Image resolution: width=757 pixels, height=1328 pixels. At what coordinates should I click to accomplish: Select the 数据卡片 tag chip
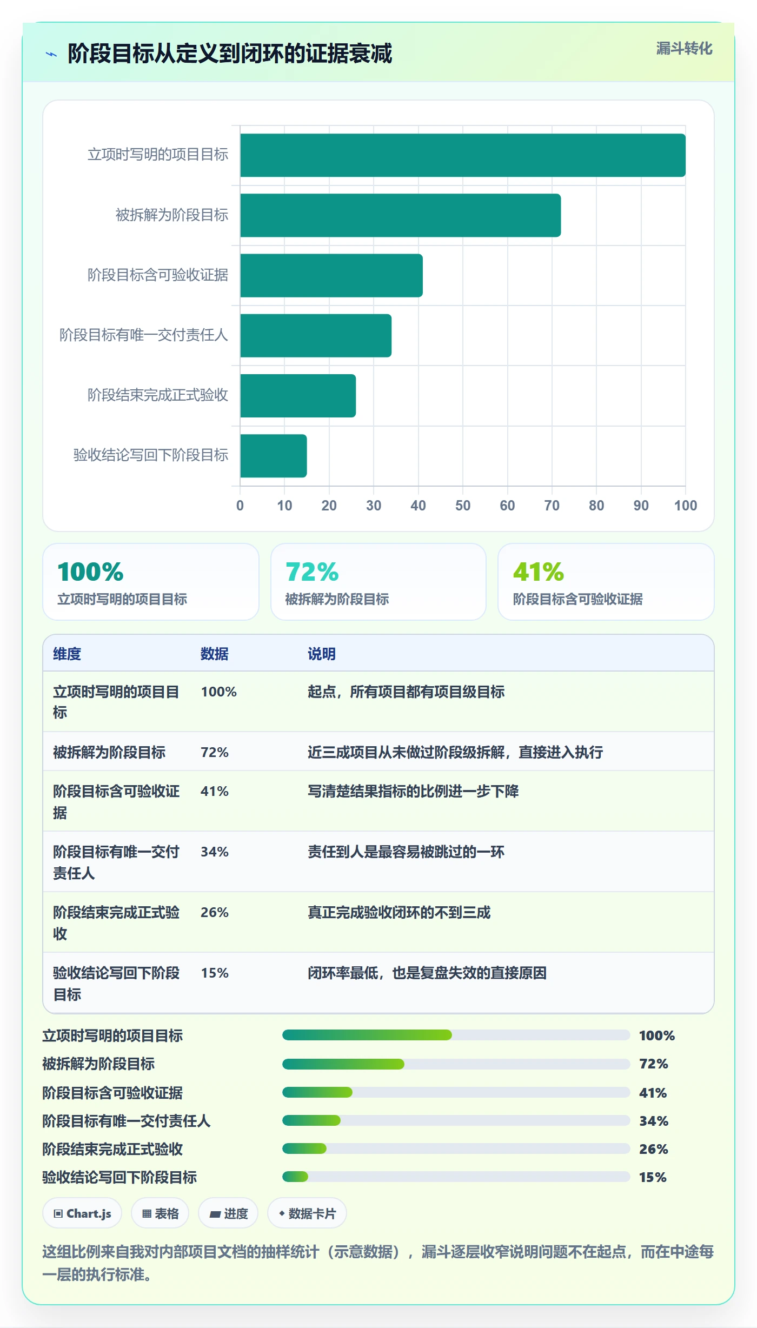pyautogui.click(x=307, y=1213)
